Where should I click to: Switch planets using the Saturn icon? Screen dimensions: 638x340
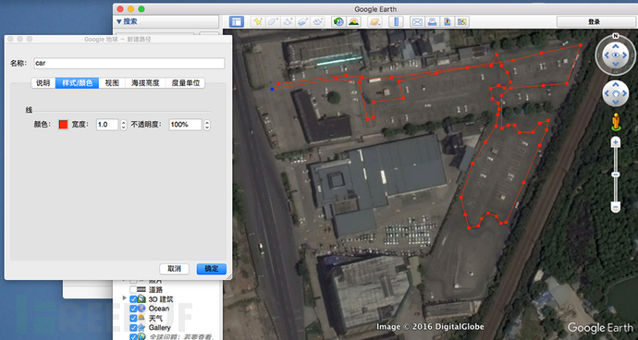374,21
